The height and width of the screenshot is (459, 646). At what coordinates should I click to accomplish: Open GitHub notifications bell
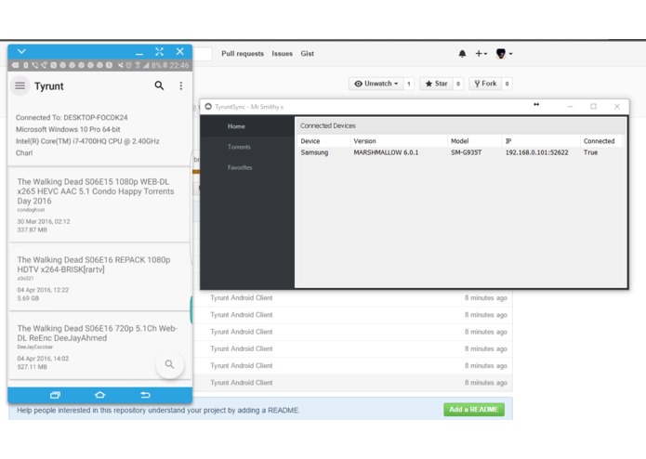pyautogui.click(x=462, y=54)
